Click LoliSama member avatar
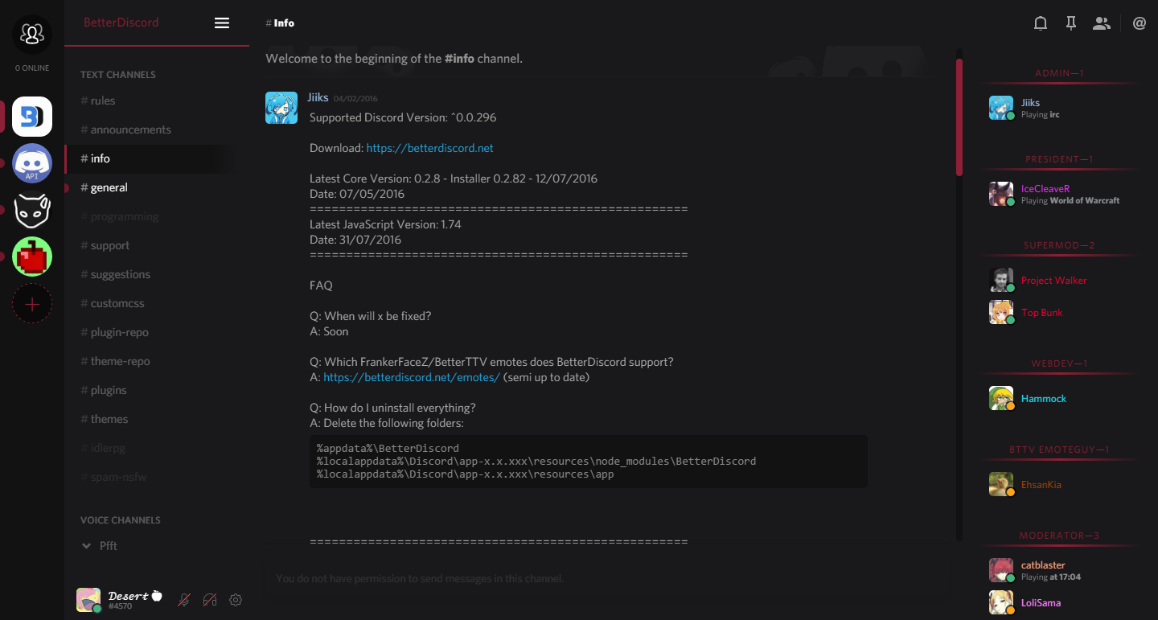The width and height of the screenshot is (1158, 620). [1001, 602]
